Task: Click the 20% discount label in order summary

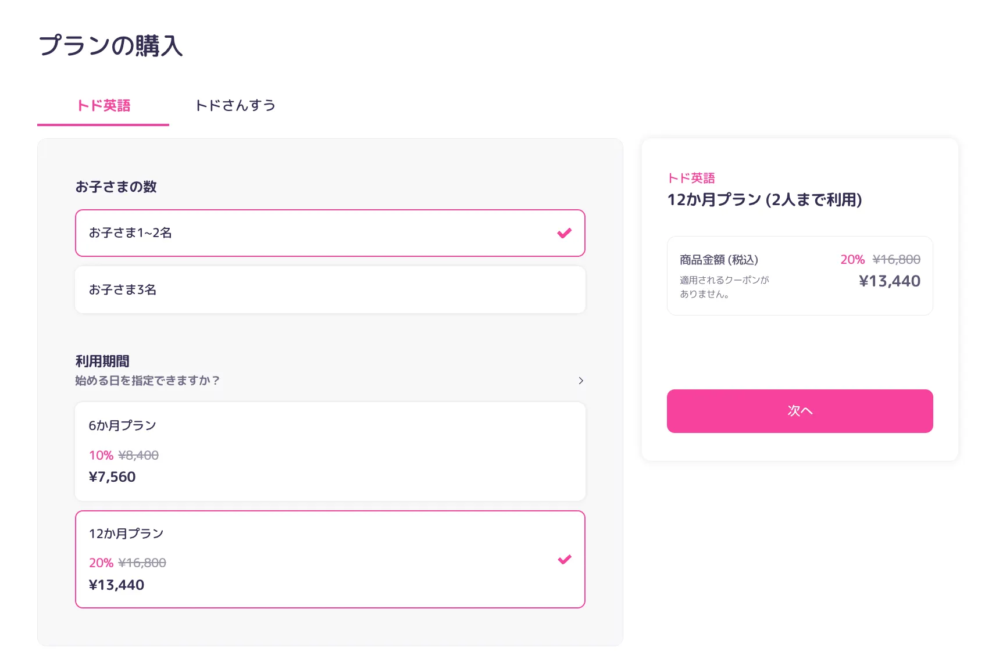Action: click(x=852, y=260)
